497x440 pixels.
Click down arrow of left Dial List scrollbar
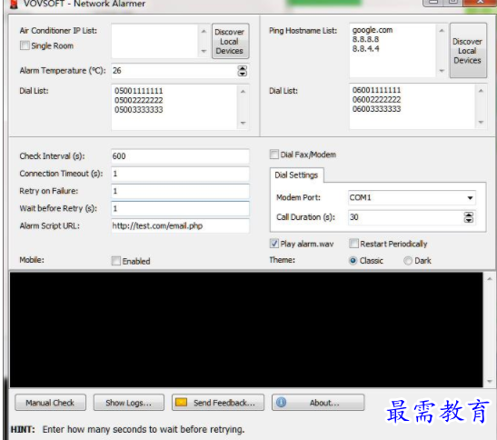244,123
